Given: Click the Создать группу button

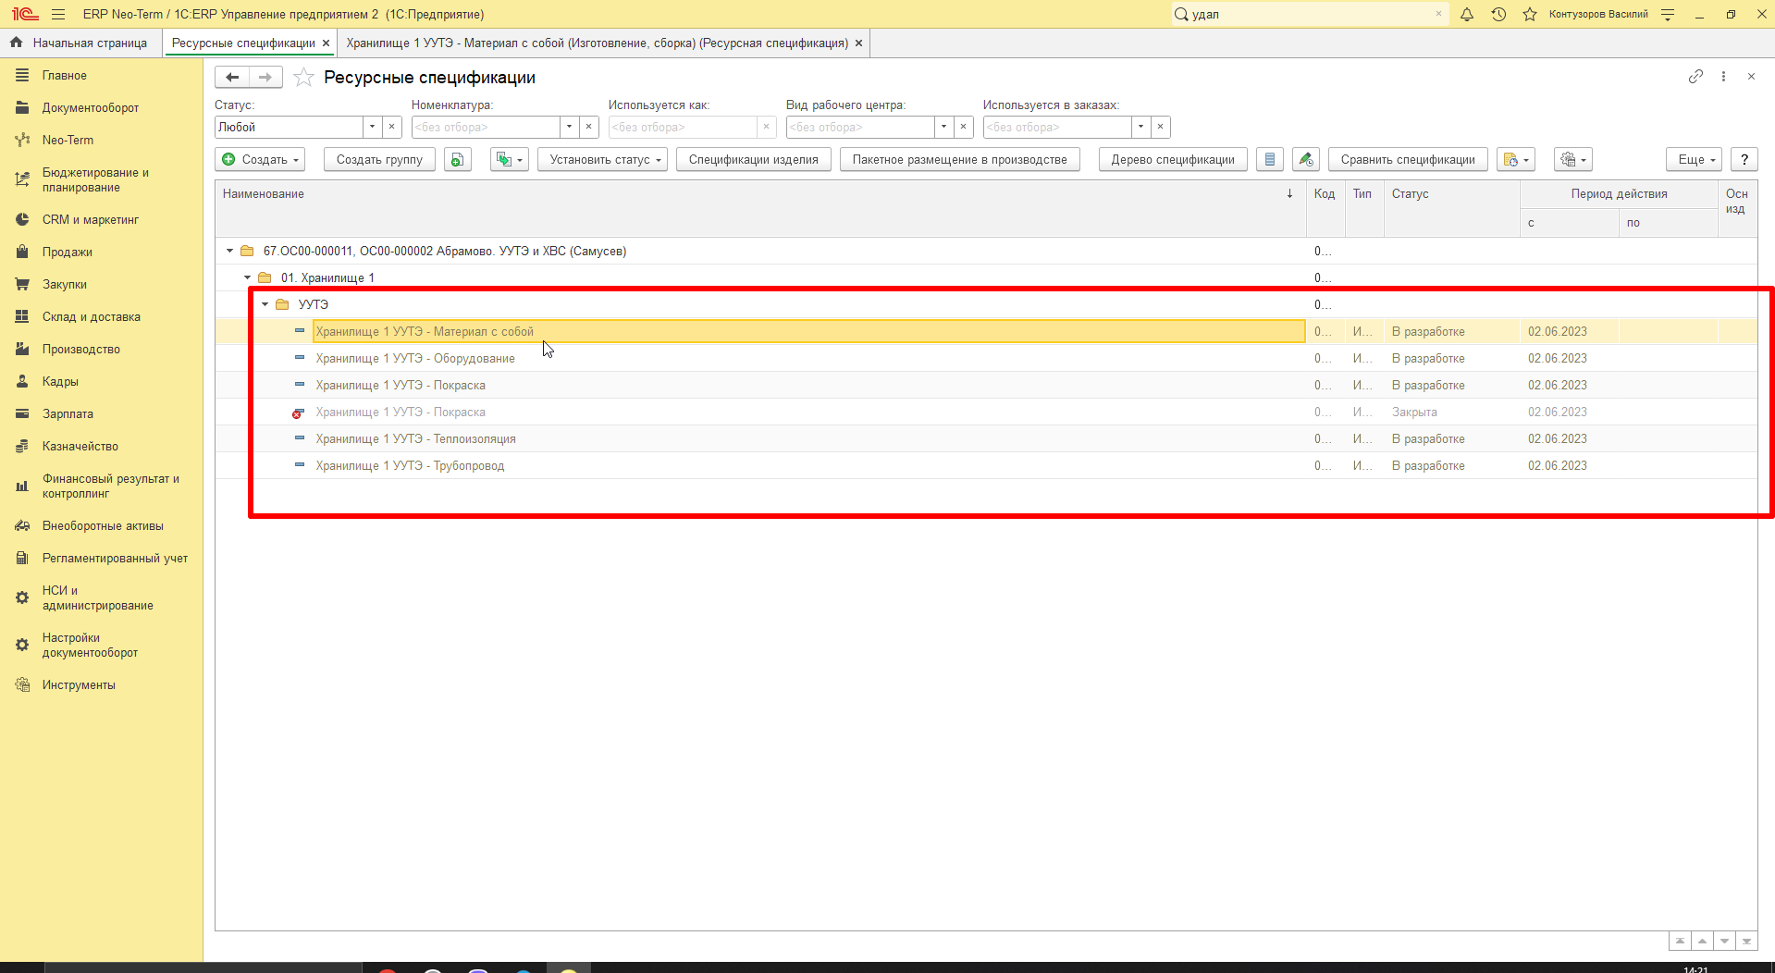Looking at the screenshot, I should [379, 159].
